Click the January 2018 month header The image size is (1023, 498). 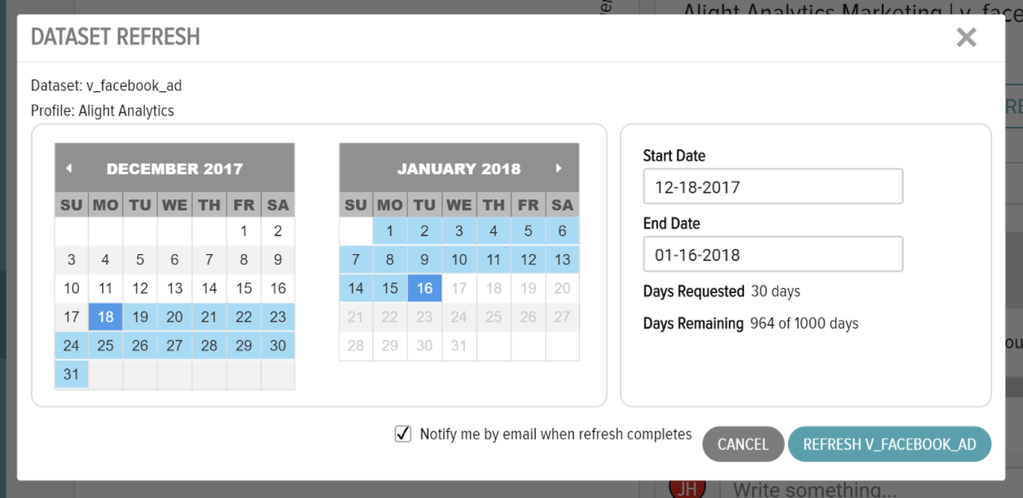[x=458, y=168]
